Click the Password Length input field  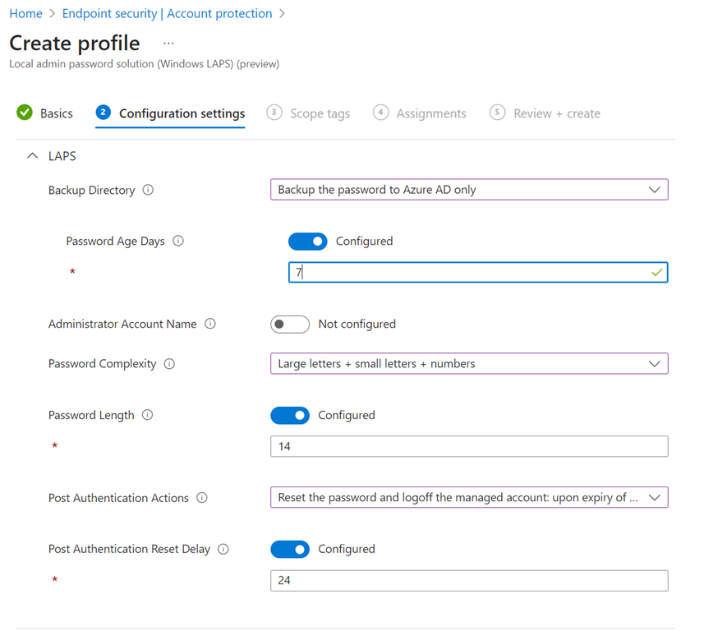(x=468, y=447)
